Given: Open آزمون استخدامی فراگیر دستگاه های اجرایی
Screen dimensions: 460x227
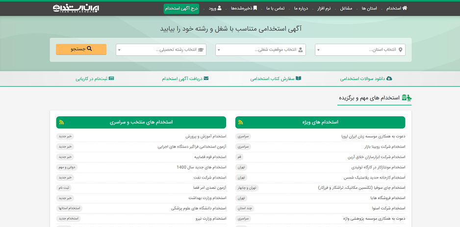Looking at the screenshot, I should pyautogui.click(x=192, y=147).
